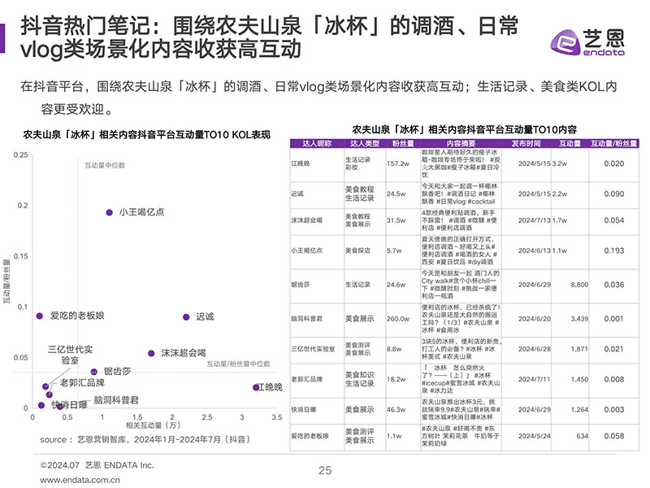The width and height of the screenshot is (650, 488).
Task: Select the 粉丝量 column header
Action: click(x=403, y=144)
